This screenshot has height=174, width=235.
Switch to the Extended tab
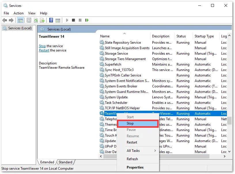coord(47,162)
